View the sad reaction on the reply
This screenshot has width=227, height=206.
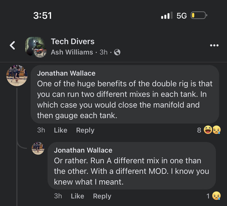point(216,196)
